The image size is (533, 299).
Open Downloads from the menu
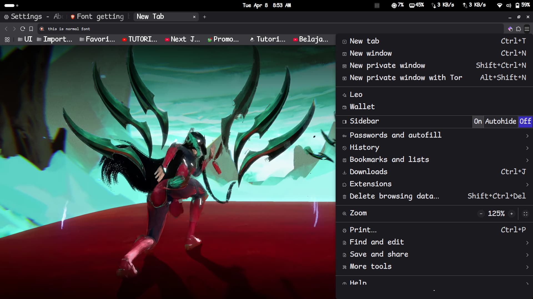click(x=434, y=172)
